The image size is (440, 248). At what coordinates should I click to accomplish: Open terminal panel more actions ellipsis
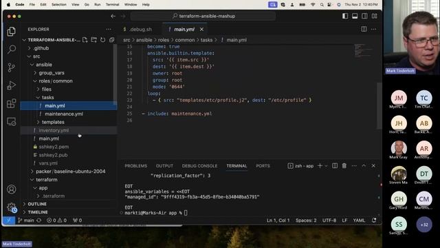pos(354,166)
